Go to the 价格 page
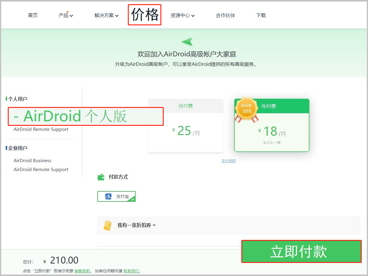This screenshot has width=368, height=276. [145, 15]
